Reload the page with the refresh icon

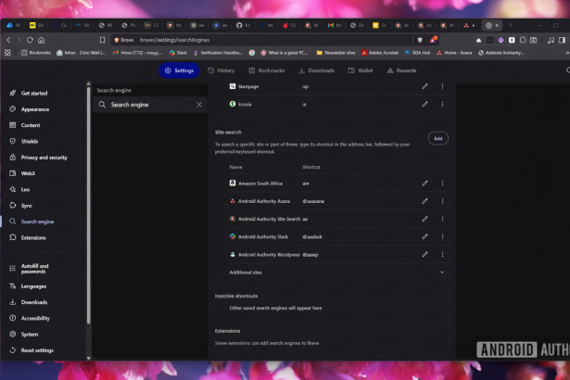click(x=31, y=40)
